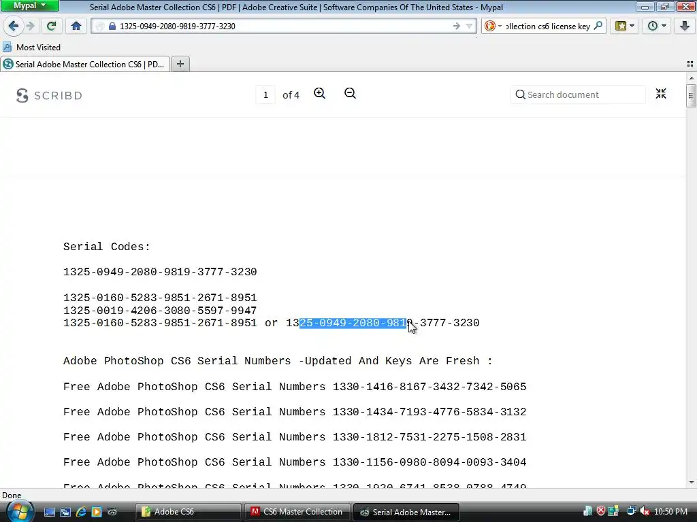Click the tab groups grid icon

click(x=690, y=65)
